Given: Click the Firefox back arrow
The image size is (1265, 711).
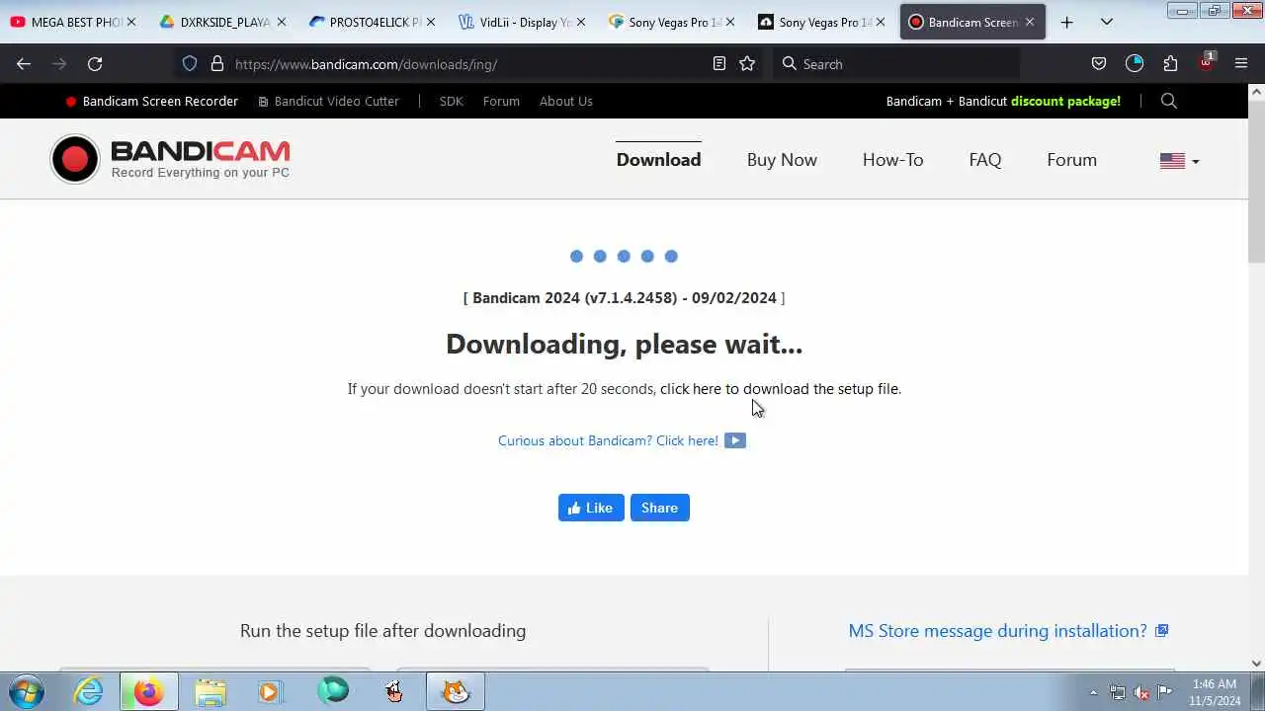Looking at the screenshot, I should (x=24, y=63).
